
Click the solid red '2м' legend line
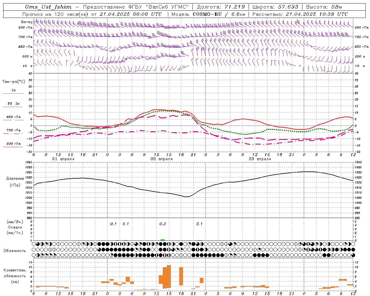pyautogui.click(x=13, y=93)
